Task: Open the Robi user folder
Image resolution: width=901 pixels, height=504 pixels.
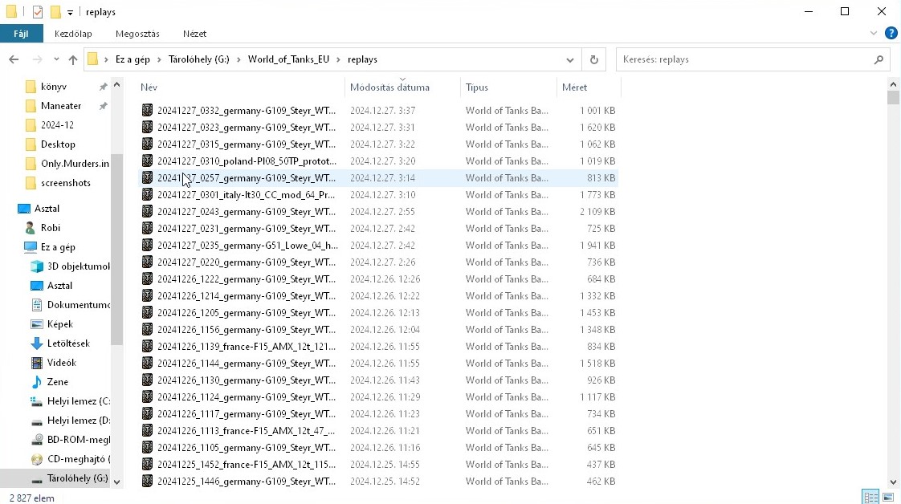Action: tap(50, 228)
